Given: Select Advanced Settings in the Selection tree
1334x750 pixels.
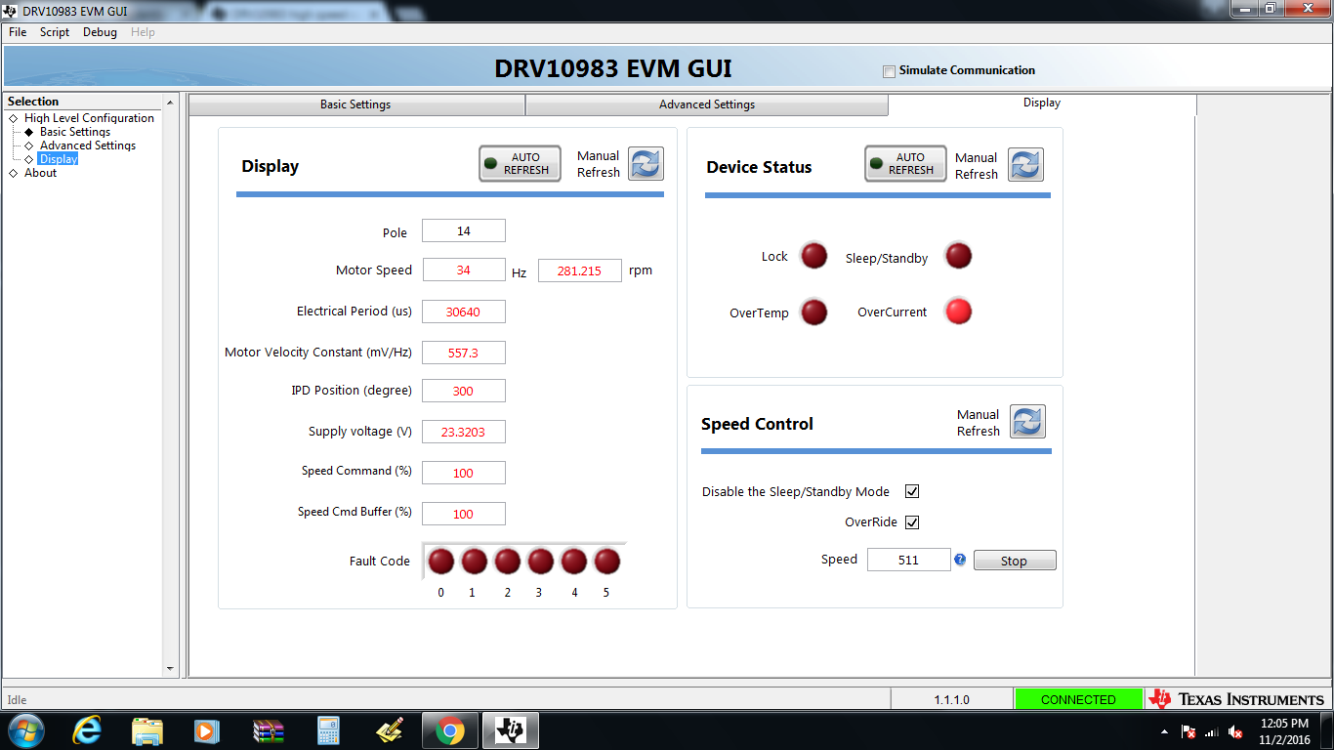Looking at the screenshot, I should 88,146.
